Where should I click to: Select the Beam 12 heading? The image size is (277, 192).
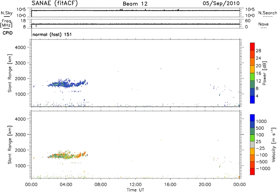[135, 4]
